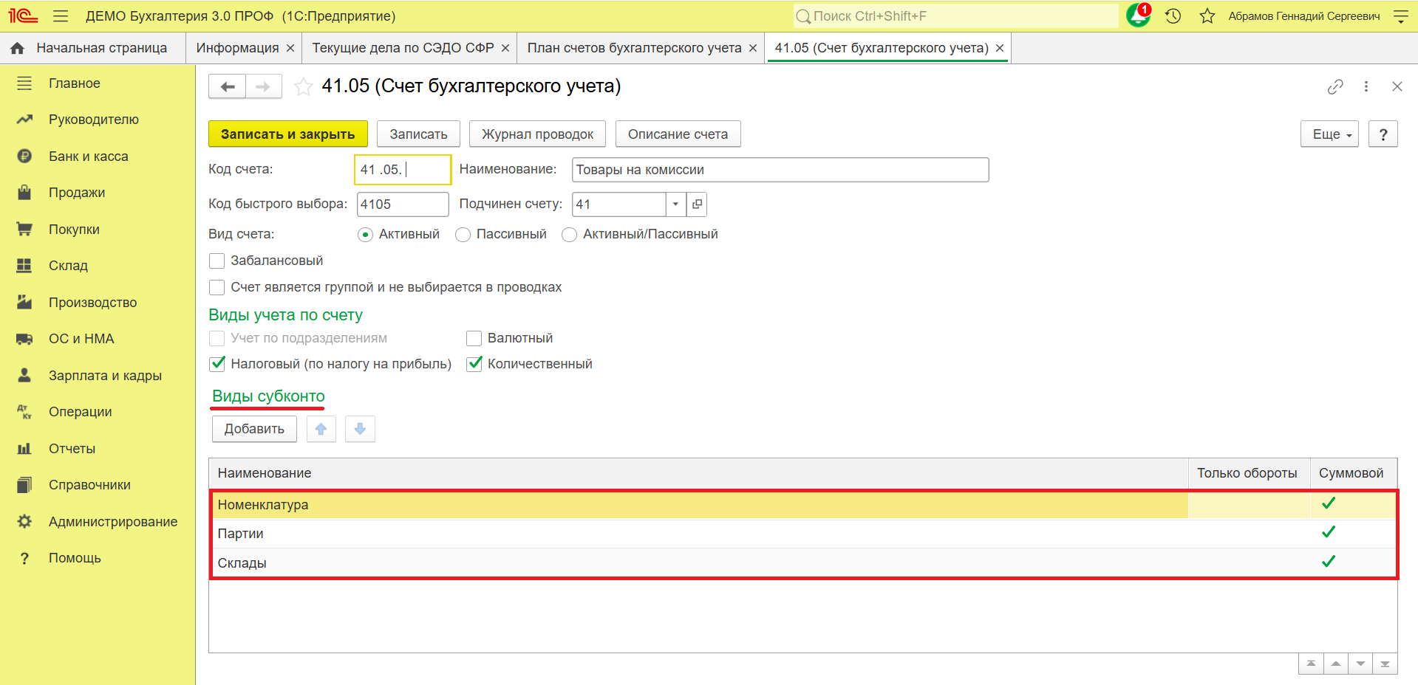This screenshot has width=1418, height=685.
Task: Select Активный account type radio
Action: (x=365, y=235)
